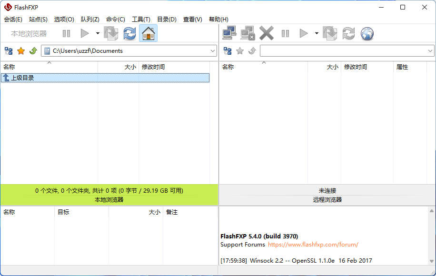
Task: Click the queue 备注 column header
Action: [189, 212]
